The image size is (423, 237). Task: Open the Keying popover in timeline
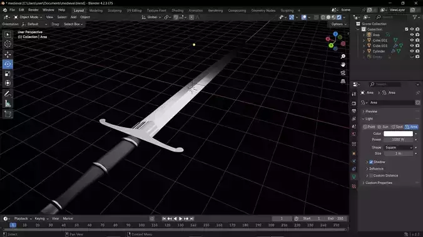41,219
